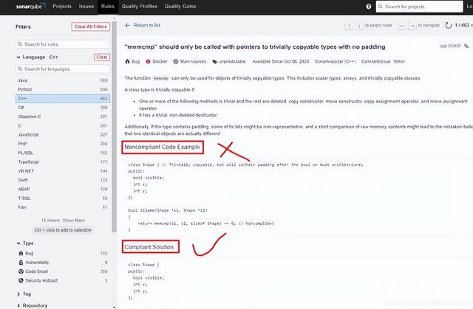
Task: Select Swift language filter
Action: click(x=63, y=180)
